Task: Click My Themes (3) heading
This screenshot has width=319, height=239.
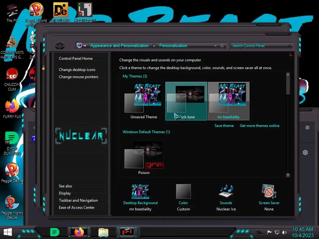Action: click(x=135, y=76)
